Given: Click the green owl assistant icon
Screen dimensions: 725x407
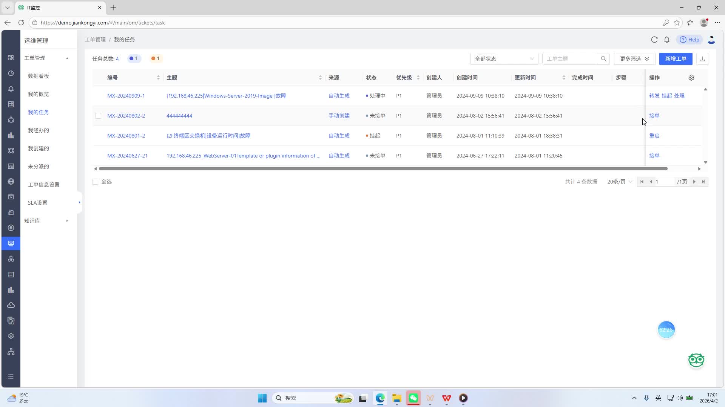Looking at the screenshot, I should pos(696,360).
